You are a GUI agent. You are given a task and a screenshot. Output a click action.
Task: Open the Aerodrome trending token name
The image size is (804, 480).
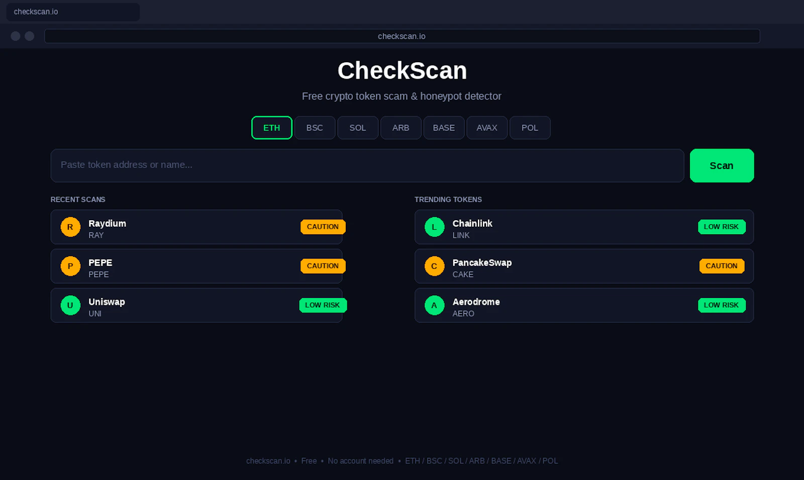476,301
